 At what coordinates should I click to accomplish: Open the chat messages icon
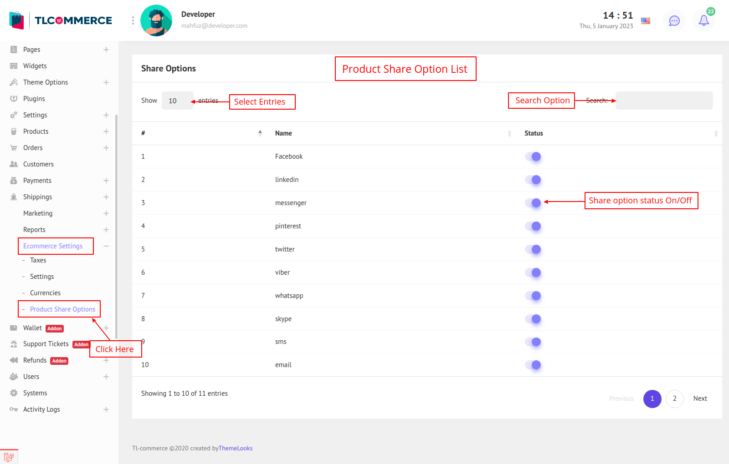[x=674, y=20]
